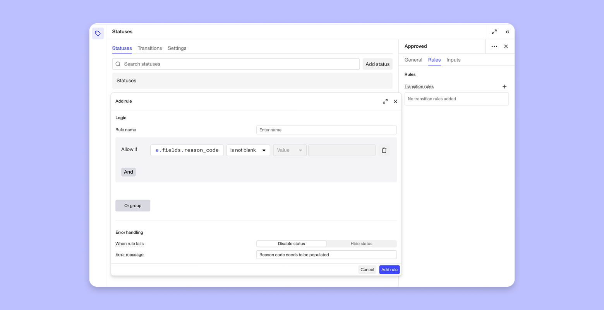604x310 pixels.
Task: Open the Rules tab in Approved panel
Action: 434,60
